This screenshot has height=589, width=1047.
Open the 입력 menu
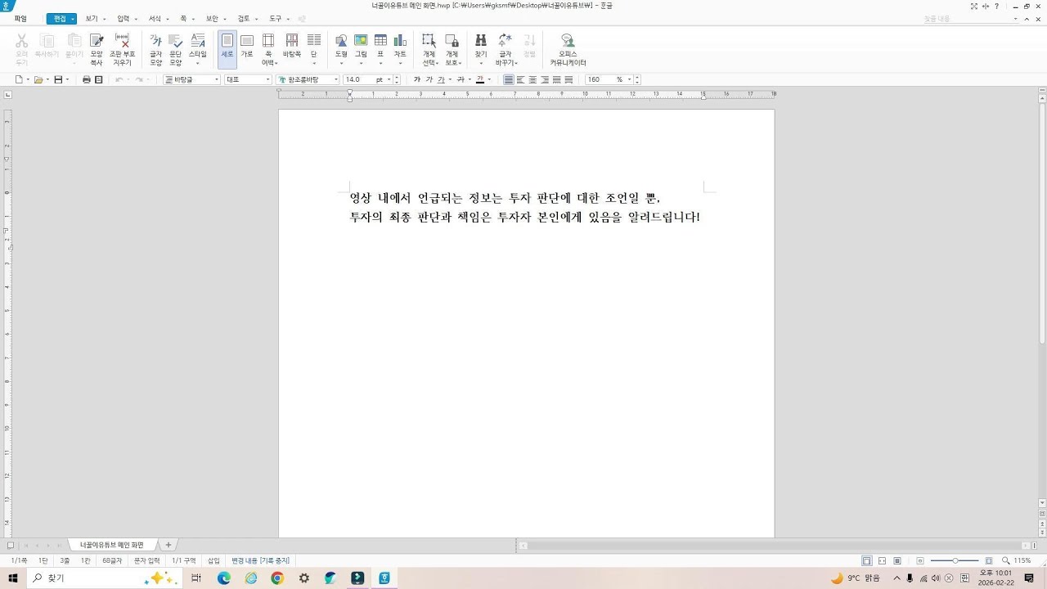[x=123, y=18]
